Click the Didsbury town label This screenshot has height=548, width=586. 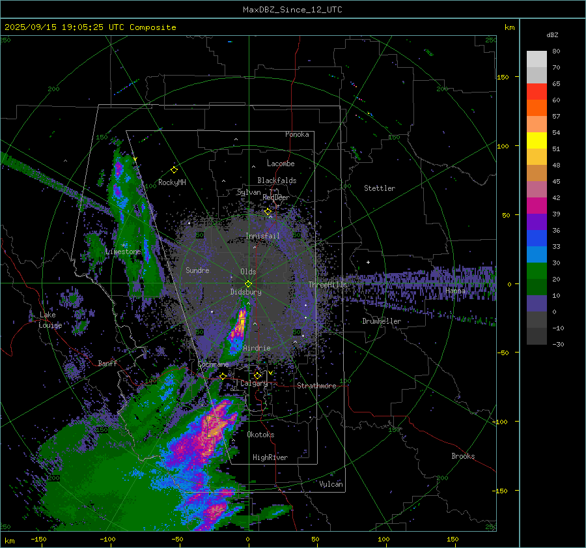[x=246, y=292]
